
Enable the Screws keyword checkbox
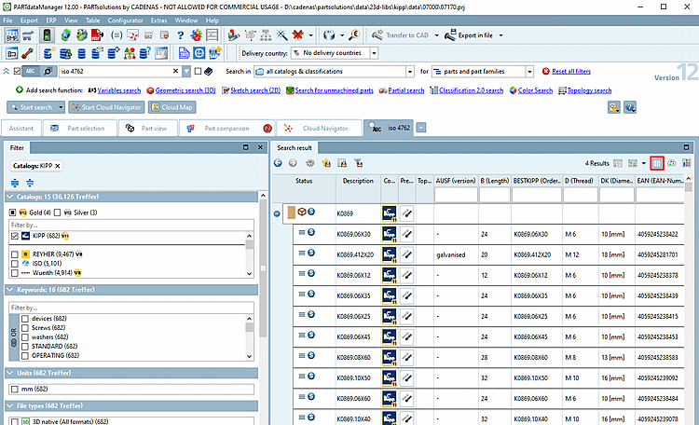[23, 328]
